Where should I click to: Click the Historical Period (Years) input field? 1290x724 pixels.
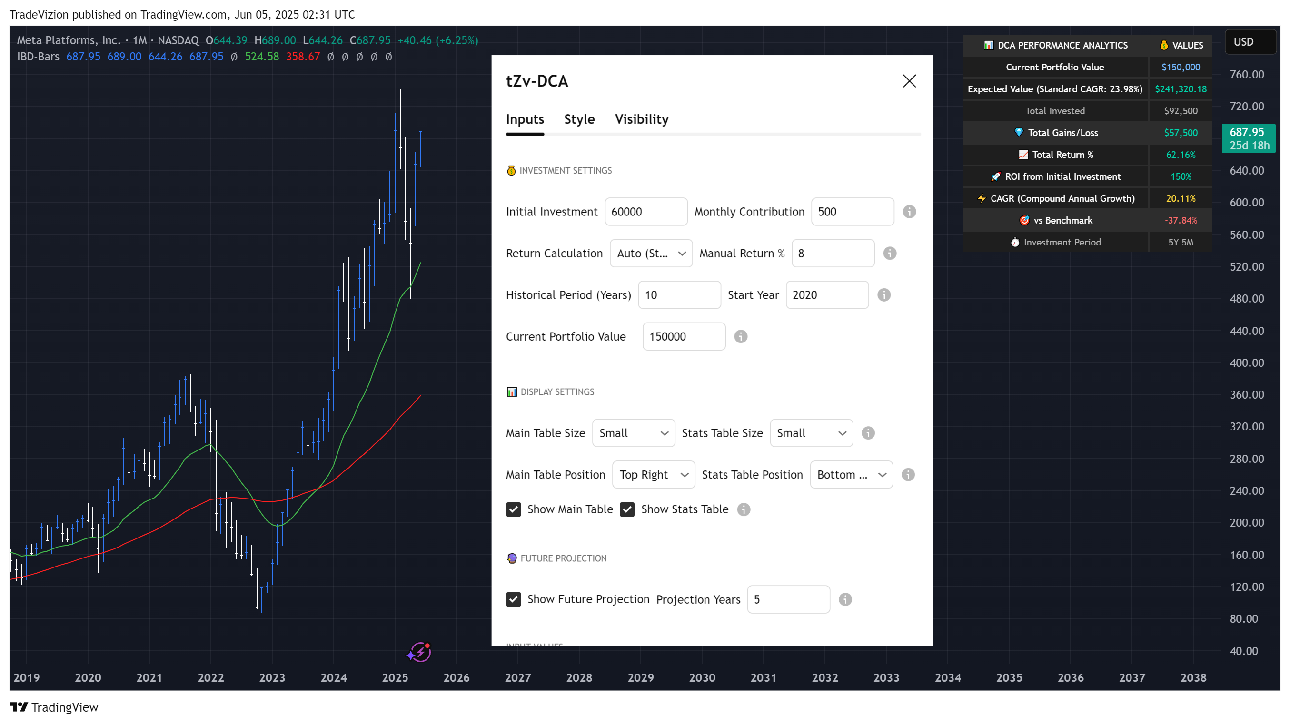679,295
